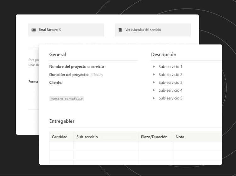Click the Total Factura callout block
The width and height of the screenshot is (236, 176).
[x=66, y=30]
